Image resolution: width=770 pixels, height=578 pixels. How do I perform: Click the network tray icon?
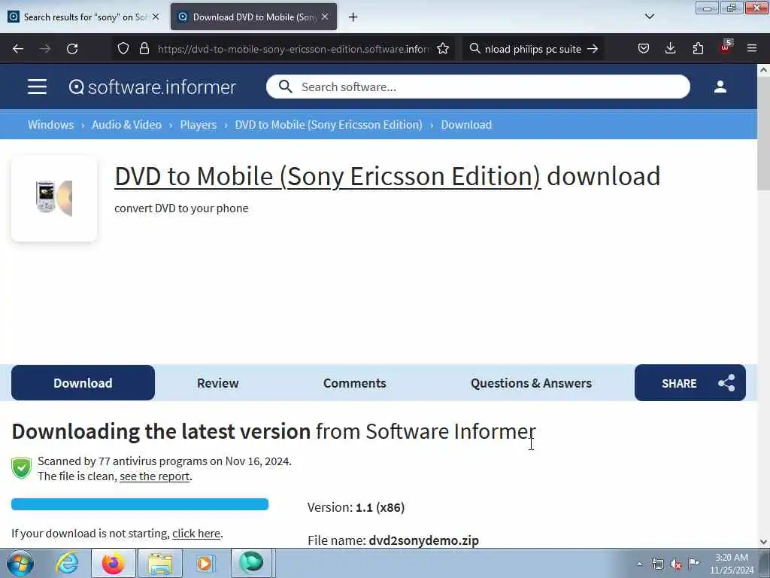[657, 564]
